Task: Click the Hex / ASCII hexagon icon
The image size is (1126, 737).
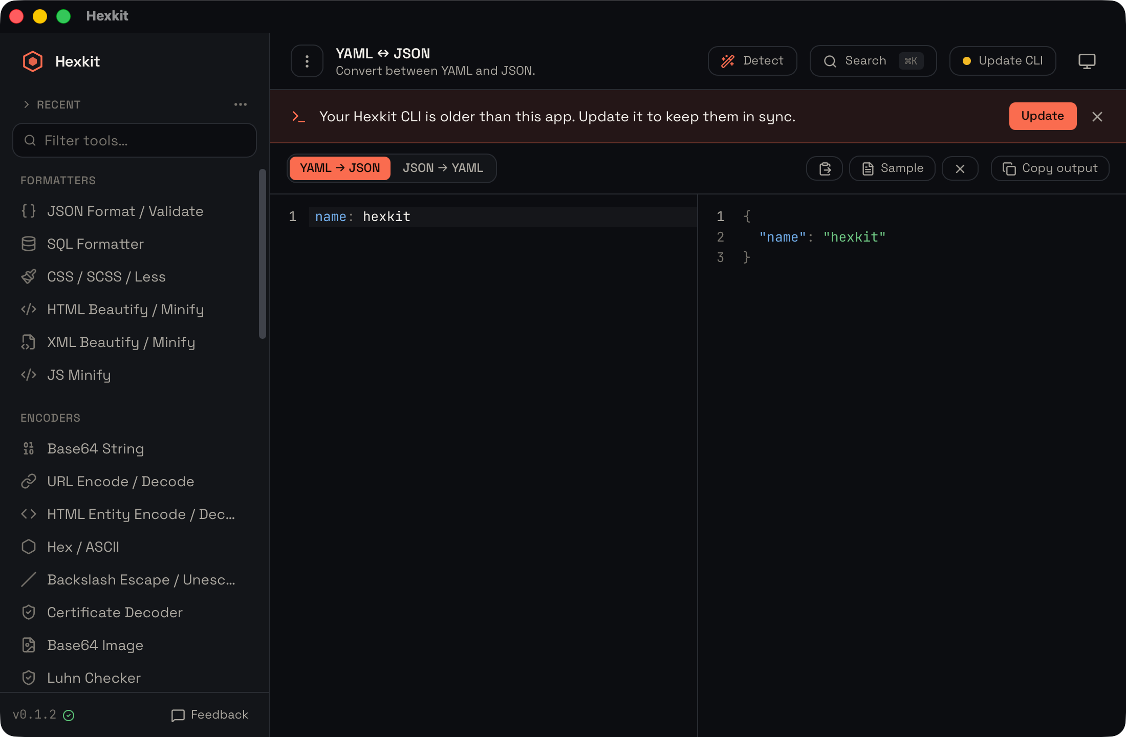Action: tap(29, 547)
